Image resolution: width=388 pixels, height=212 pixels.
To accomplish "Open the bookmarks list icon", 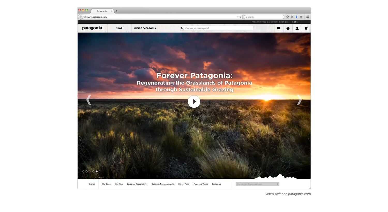I will pos(292,17).
